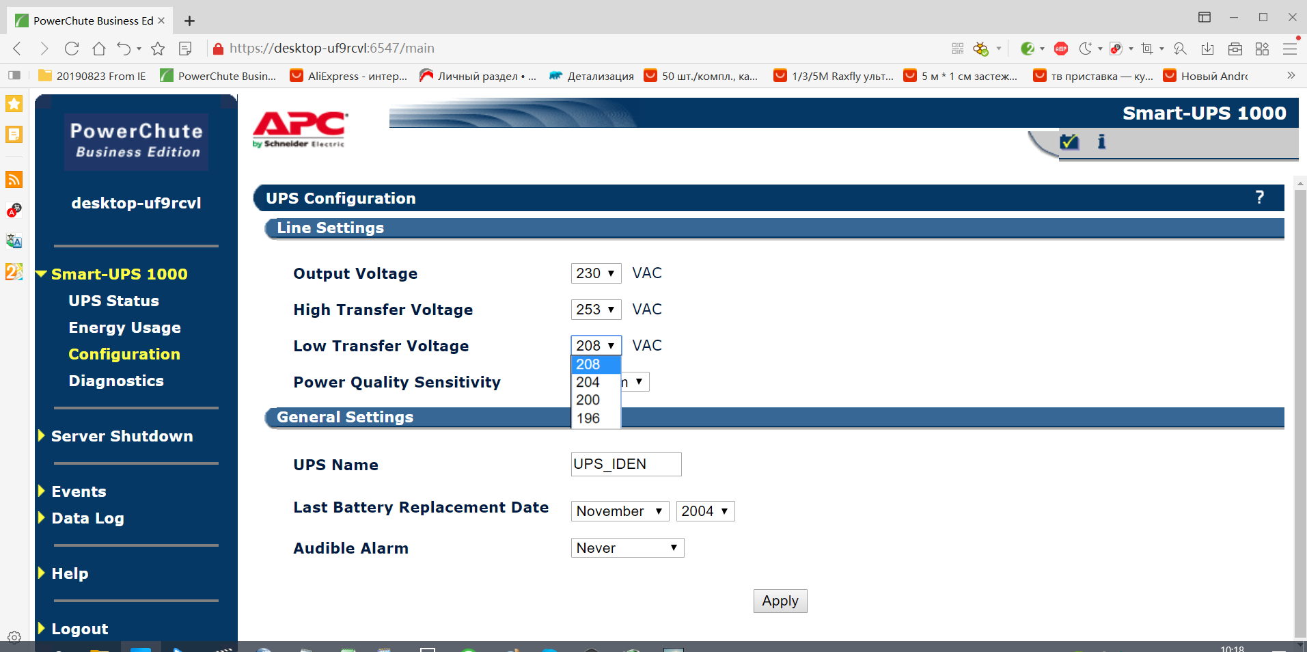Click Logout in the left menu
This screenshot has height=652, width=1307.
coord(79,629)
